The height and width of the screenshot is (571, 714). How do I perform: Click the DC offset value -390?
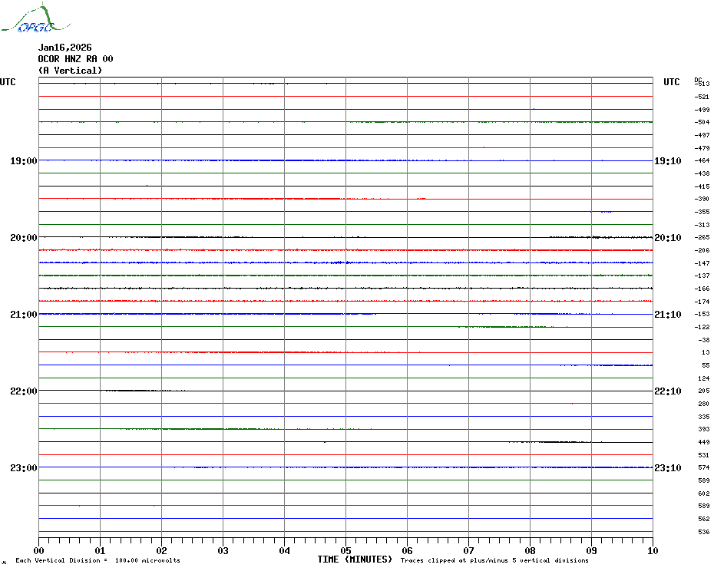[x=702, y=199]
